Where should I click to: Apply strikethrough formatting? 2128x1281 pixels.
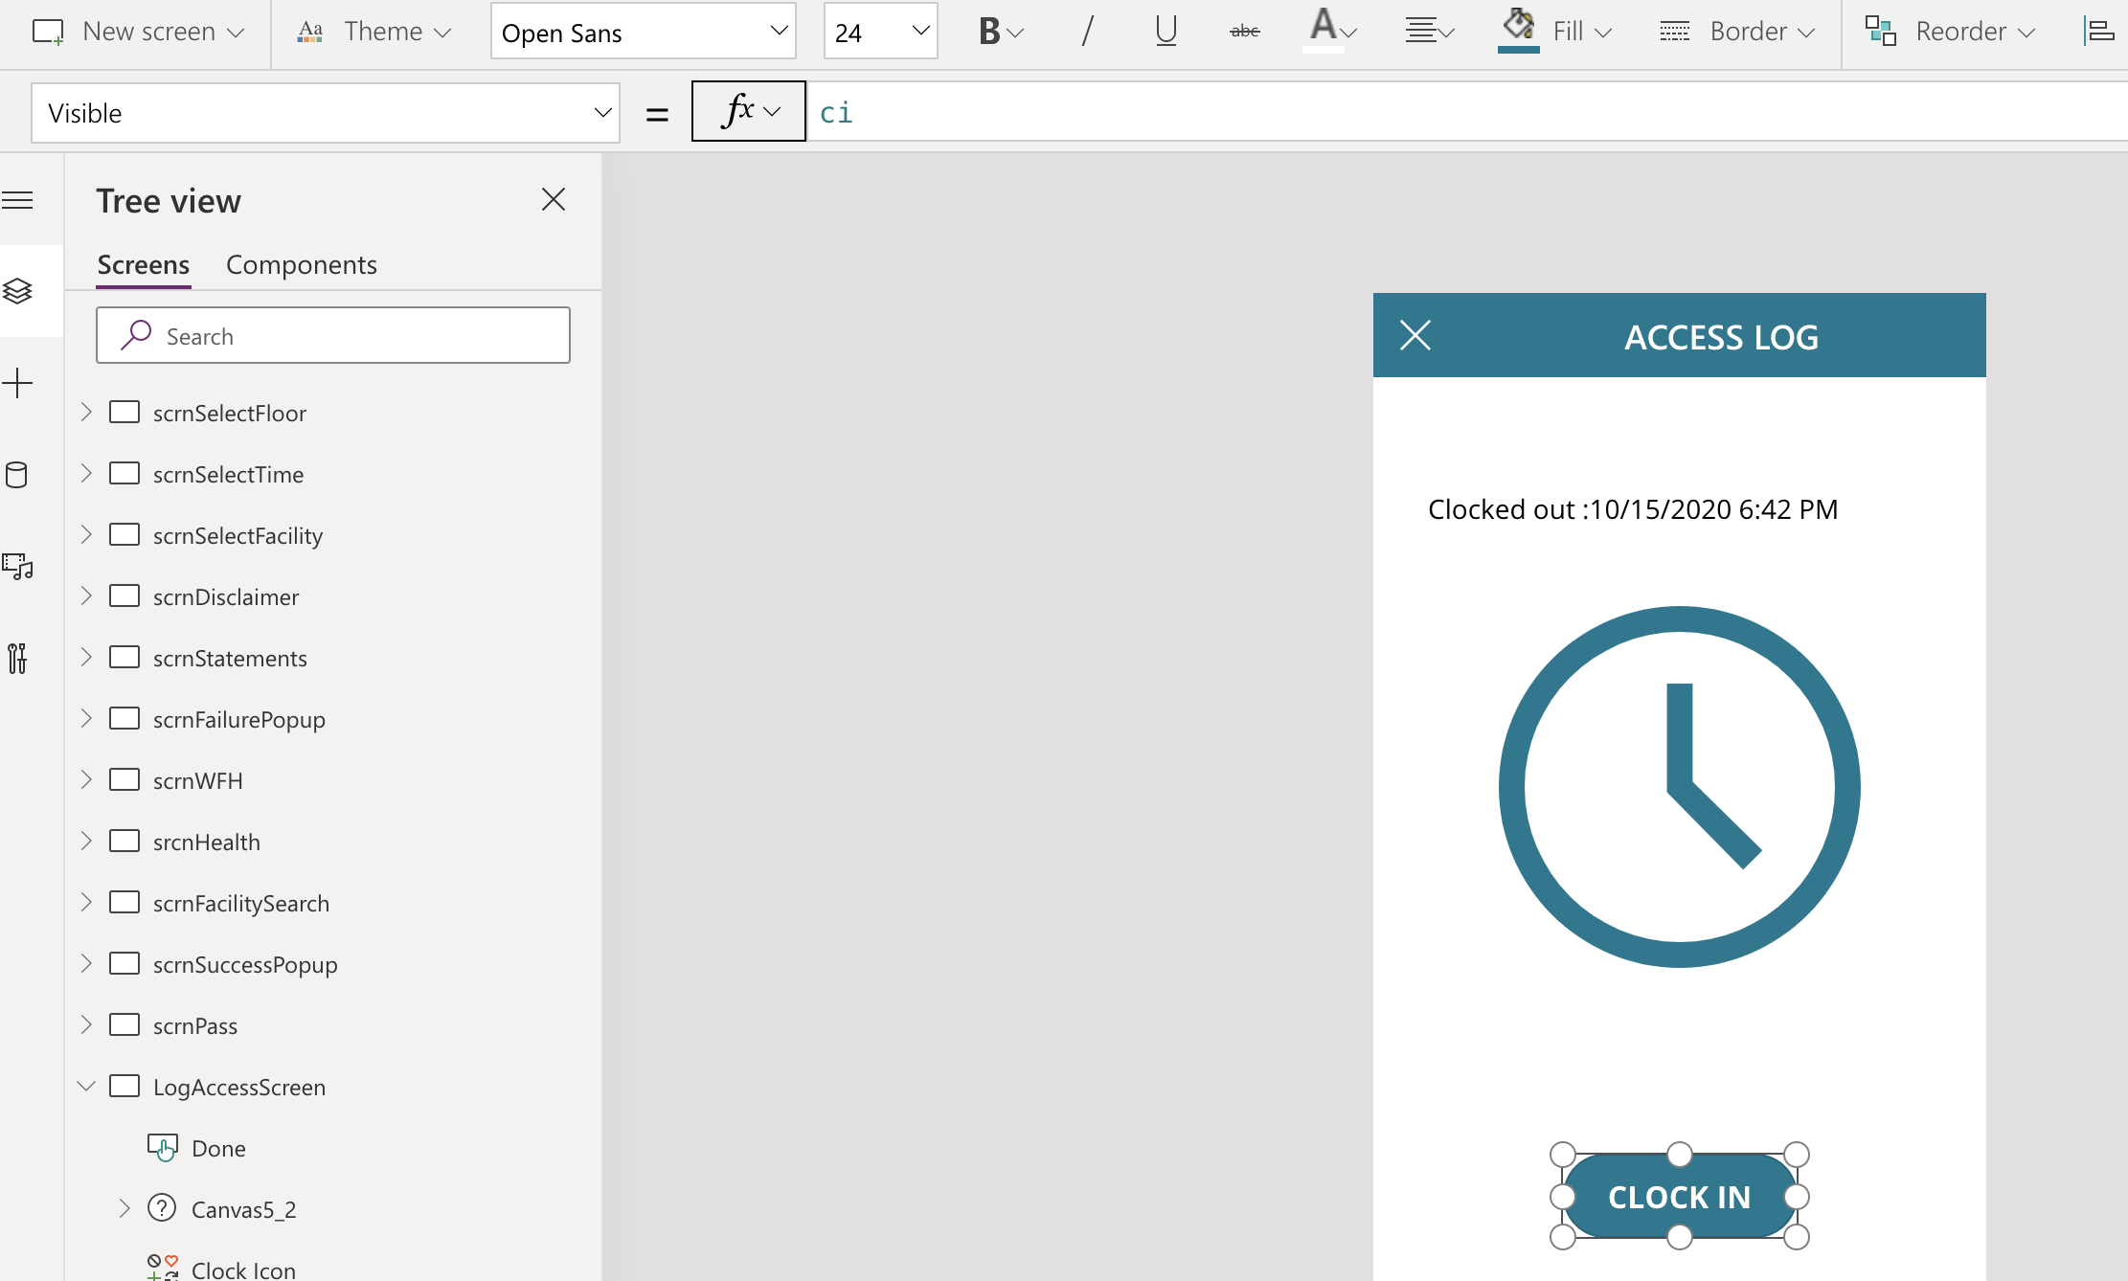click(1244, 32)
